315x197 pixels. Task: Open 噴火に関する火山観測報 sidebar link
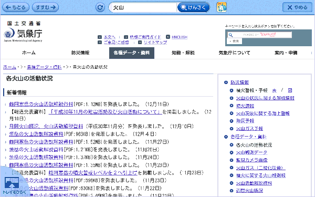(x=261, y=175)
